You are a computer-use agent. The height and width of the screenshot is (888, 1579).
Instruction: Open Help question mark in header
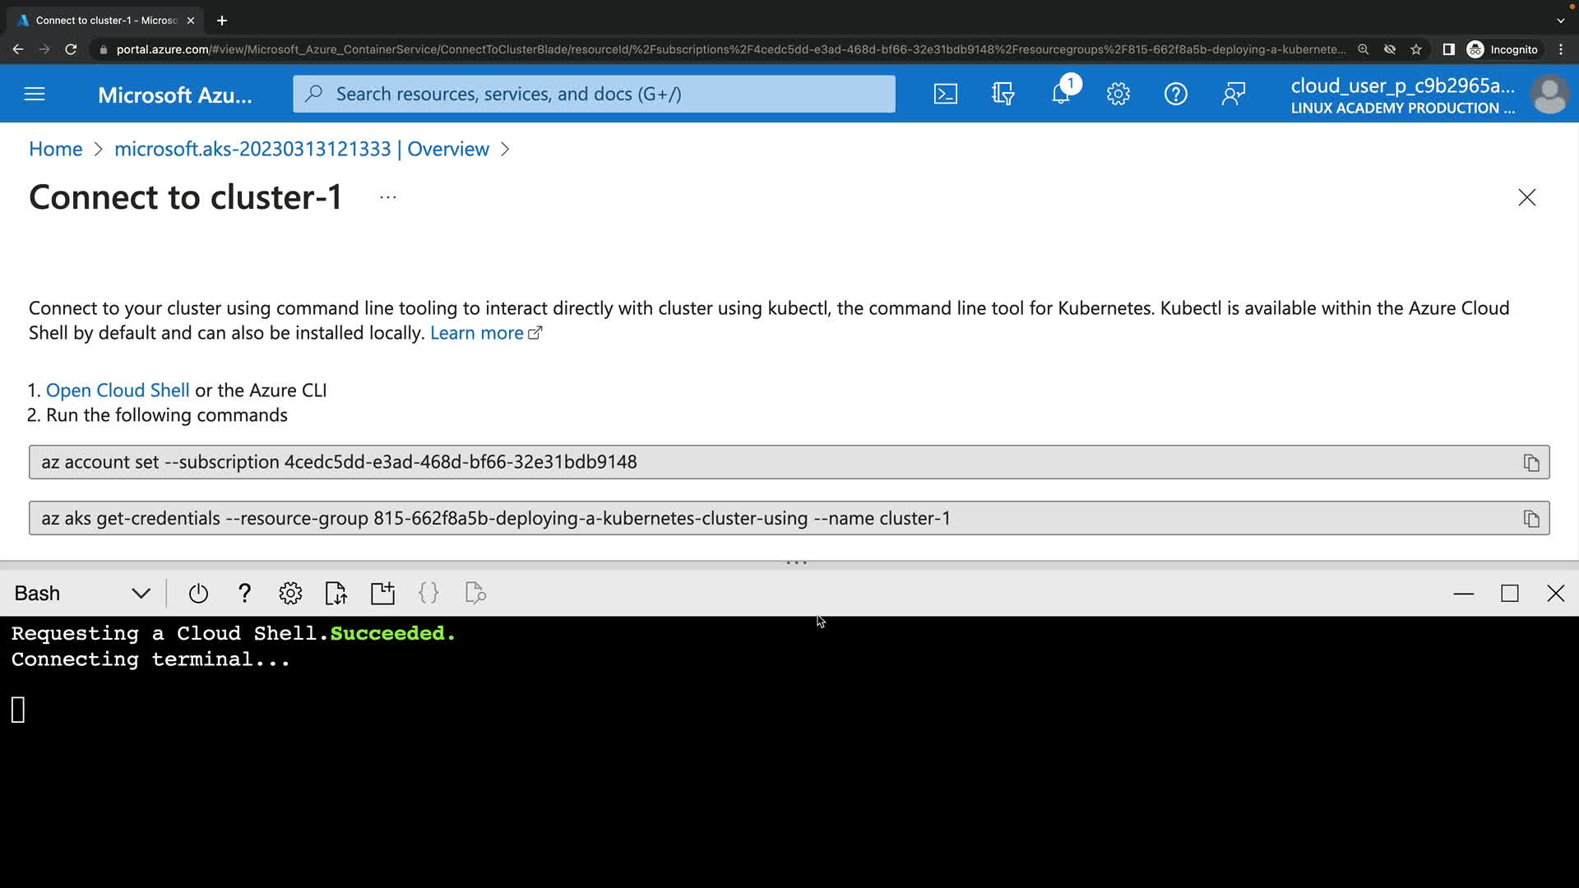[x=1175, y=94]
